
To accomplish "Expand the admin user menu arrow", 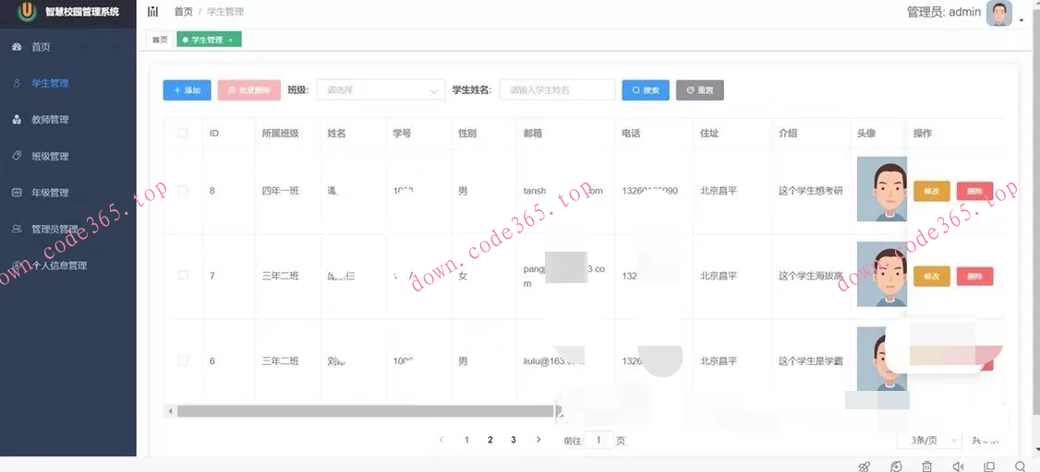I will [1022, 20].
